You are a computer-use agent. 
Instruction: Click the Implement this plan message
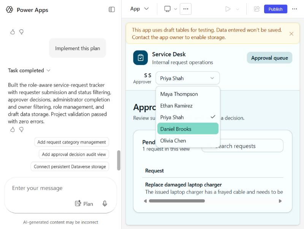[x=78, y=48]
